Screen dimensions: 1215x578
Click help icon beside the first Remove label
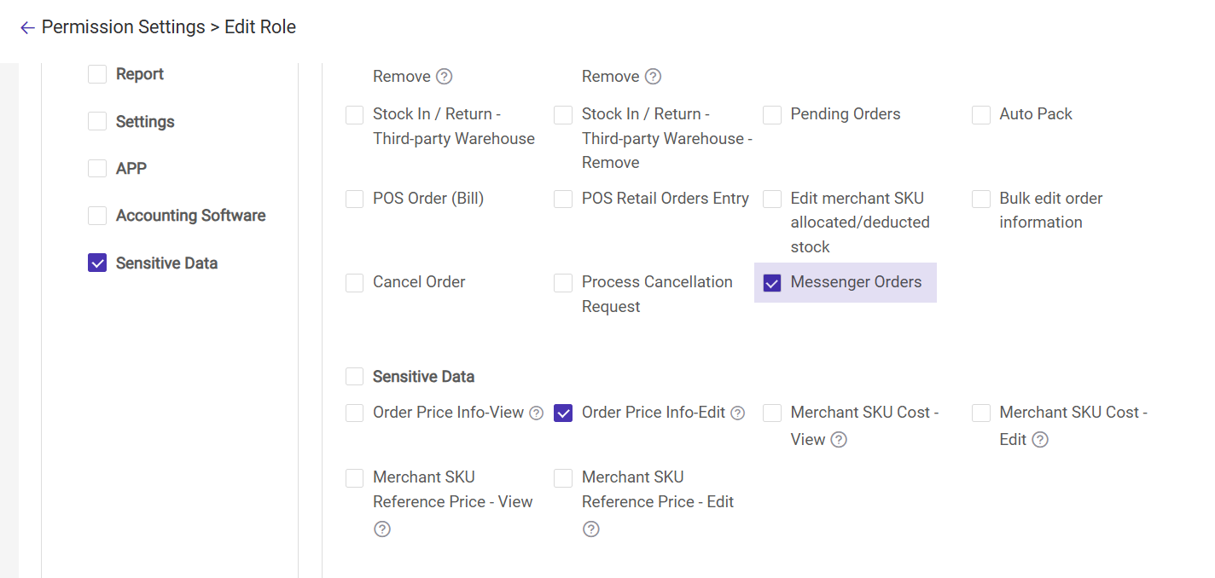[444, 77]
